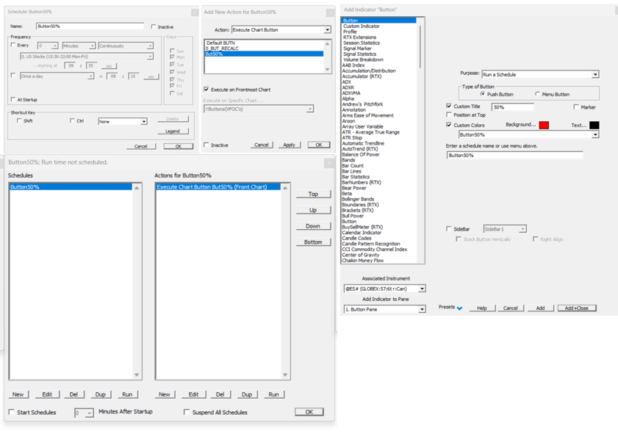This screenshot has width=618, height=434.
Task: Open the Presets blue chevron menu
Action: [459, 308]
